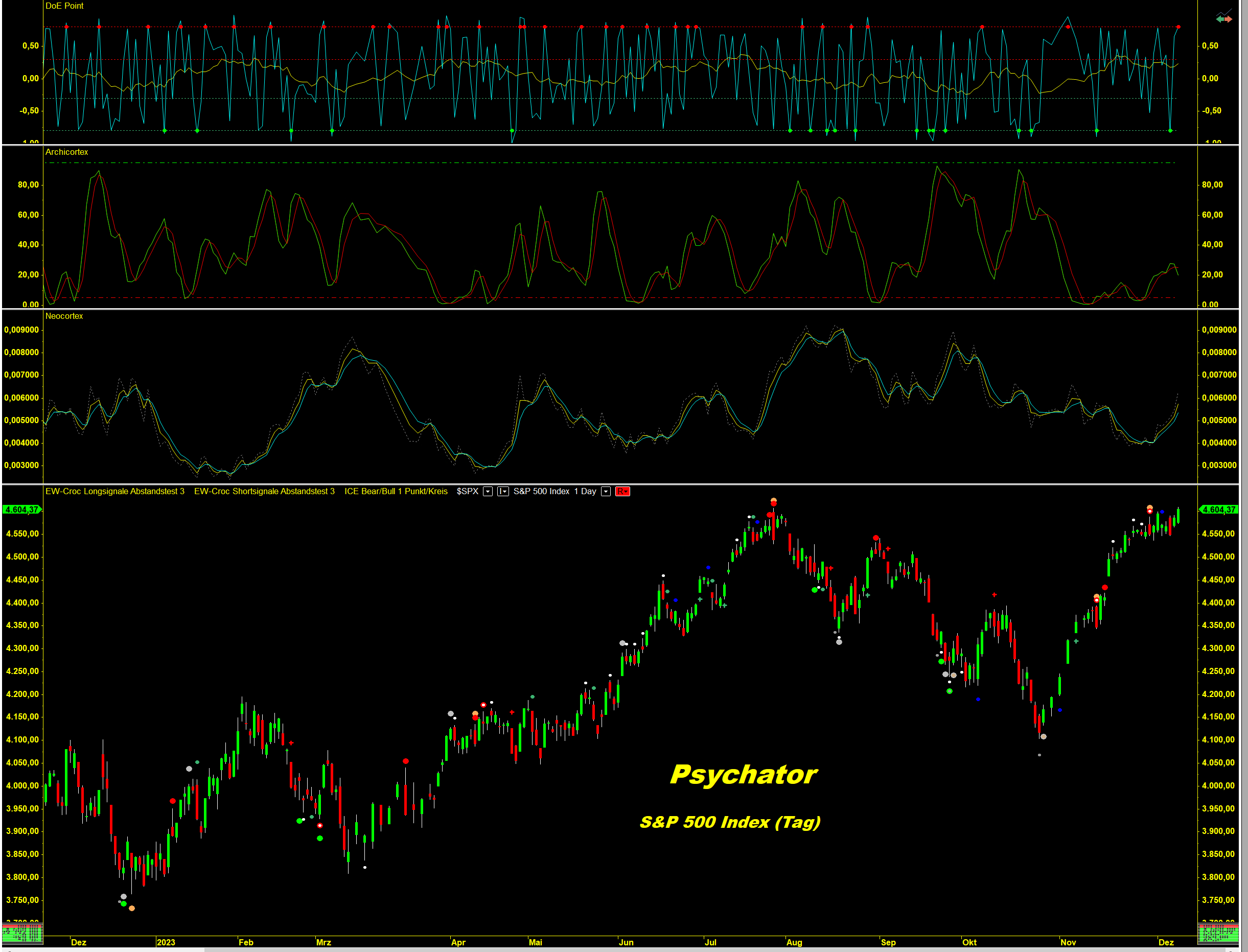The height and width of the screenshot is (952, 1248).
Task: Click the Archicortex indicator title
Action: click(x=66, y=152)
